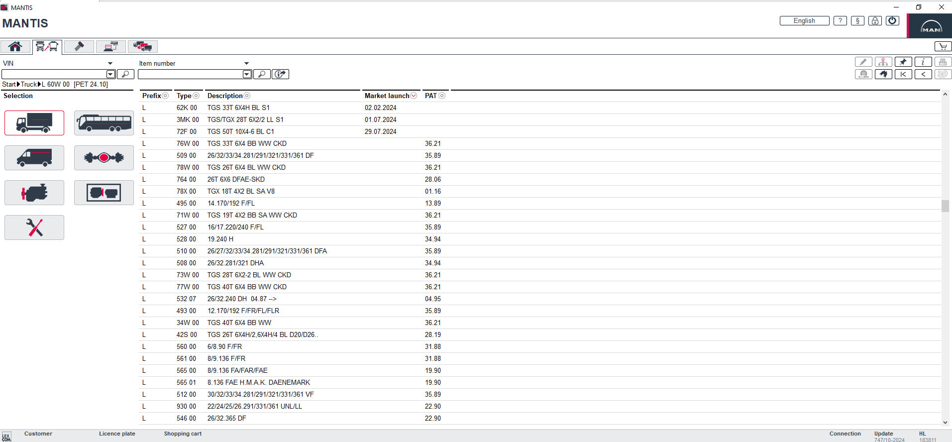Image resolution: width=952 pixels, height=442 pixels.
Task: Open the Prefix column filter
Action: [165, 96]
